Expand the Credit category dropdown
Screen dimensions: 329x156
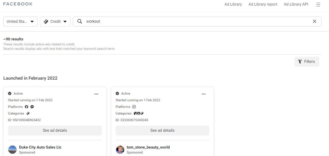pyautogui.click(x=55, y=22)
